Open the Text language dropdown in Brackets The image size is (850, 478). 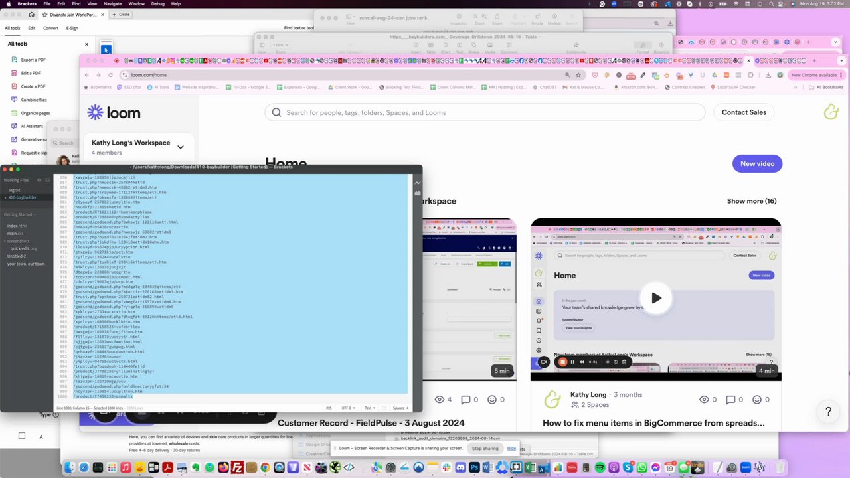[370, 408]
